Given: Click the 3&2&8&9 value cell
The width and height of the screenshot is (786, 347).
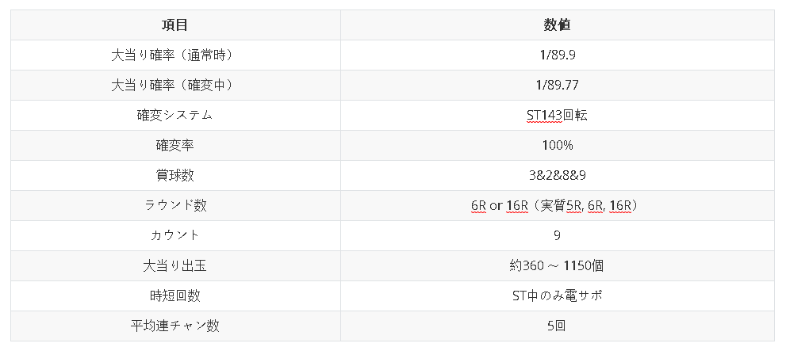Looking at the screenshot, I should 557,176.
